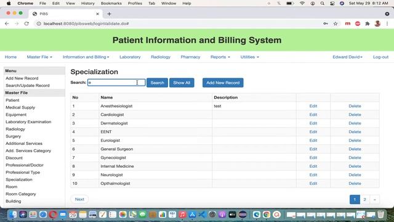Viewport: 394px width, 222px height.
Task: Open a new browser tab with plus icon
Action: 109,14
